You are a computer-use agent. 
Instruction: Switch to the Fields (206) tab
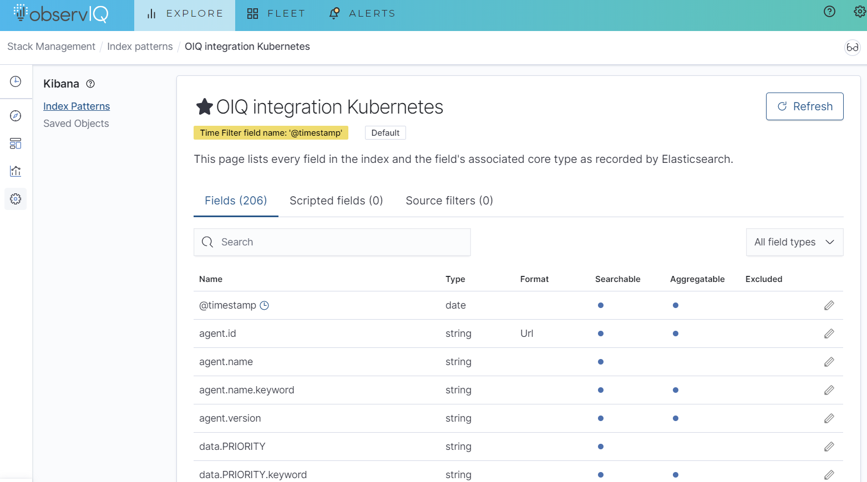236,201
